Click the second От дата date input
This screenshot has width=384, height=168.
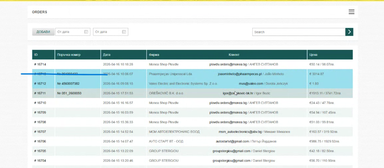[107, 32]
